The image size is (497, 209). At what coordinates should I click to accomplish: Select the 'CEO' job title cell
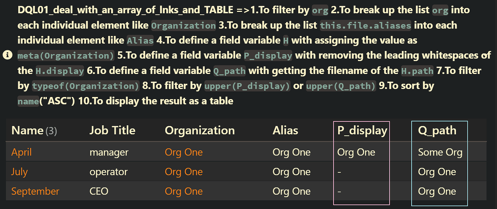(x=99, y=191)
